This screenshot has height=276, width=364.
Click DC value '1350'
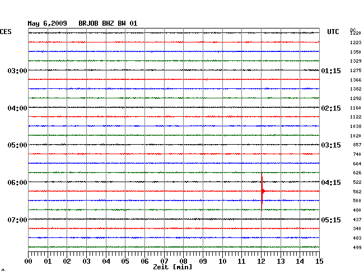[356, 52]
